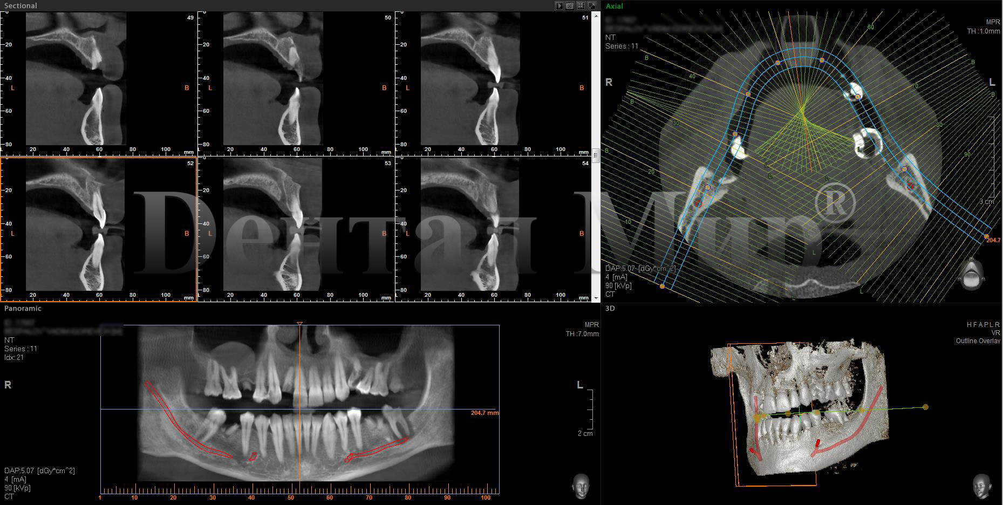Screen dimensions: 1003x505
Task: Select cross-section slice 51
Action: [x=494, y=84]
